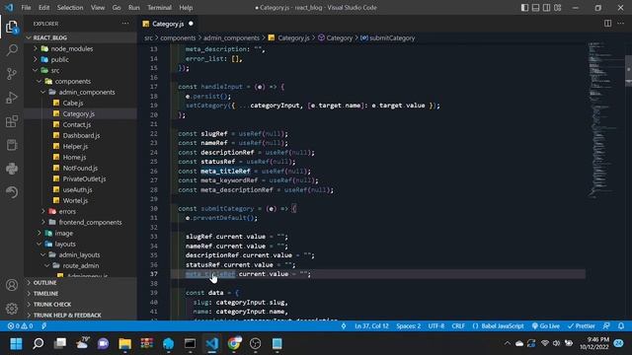Open the Source Control view
This screenshot has height=355, width=632.
[12, 74]
